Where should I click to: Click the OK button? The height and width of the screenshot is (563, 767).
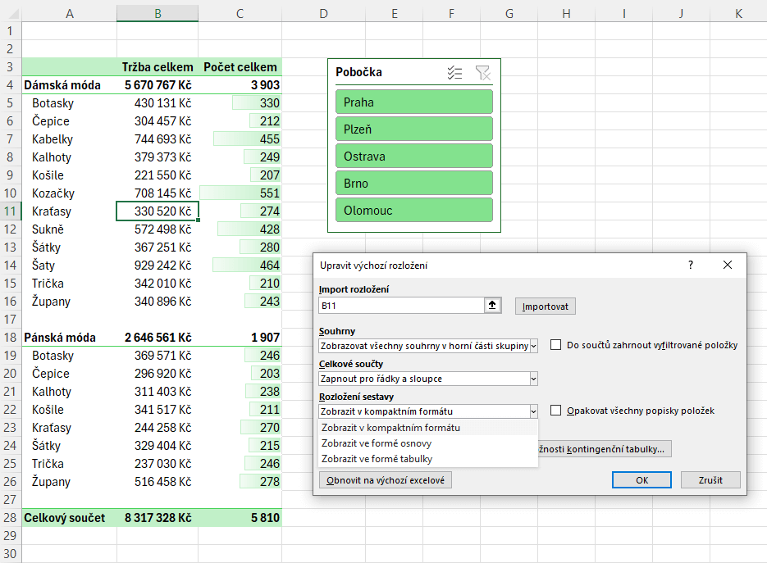coord(642,480)
